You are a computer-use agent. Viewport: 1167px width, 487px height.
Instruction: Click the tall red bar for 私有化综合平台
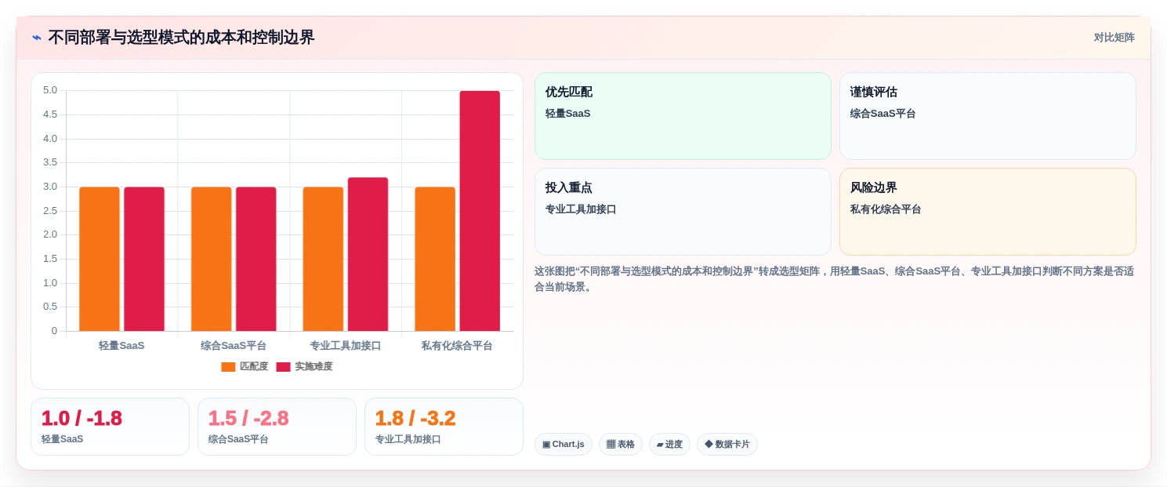tap(480, 211)
